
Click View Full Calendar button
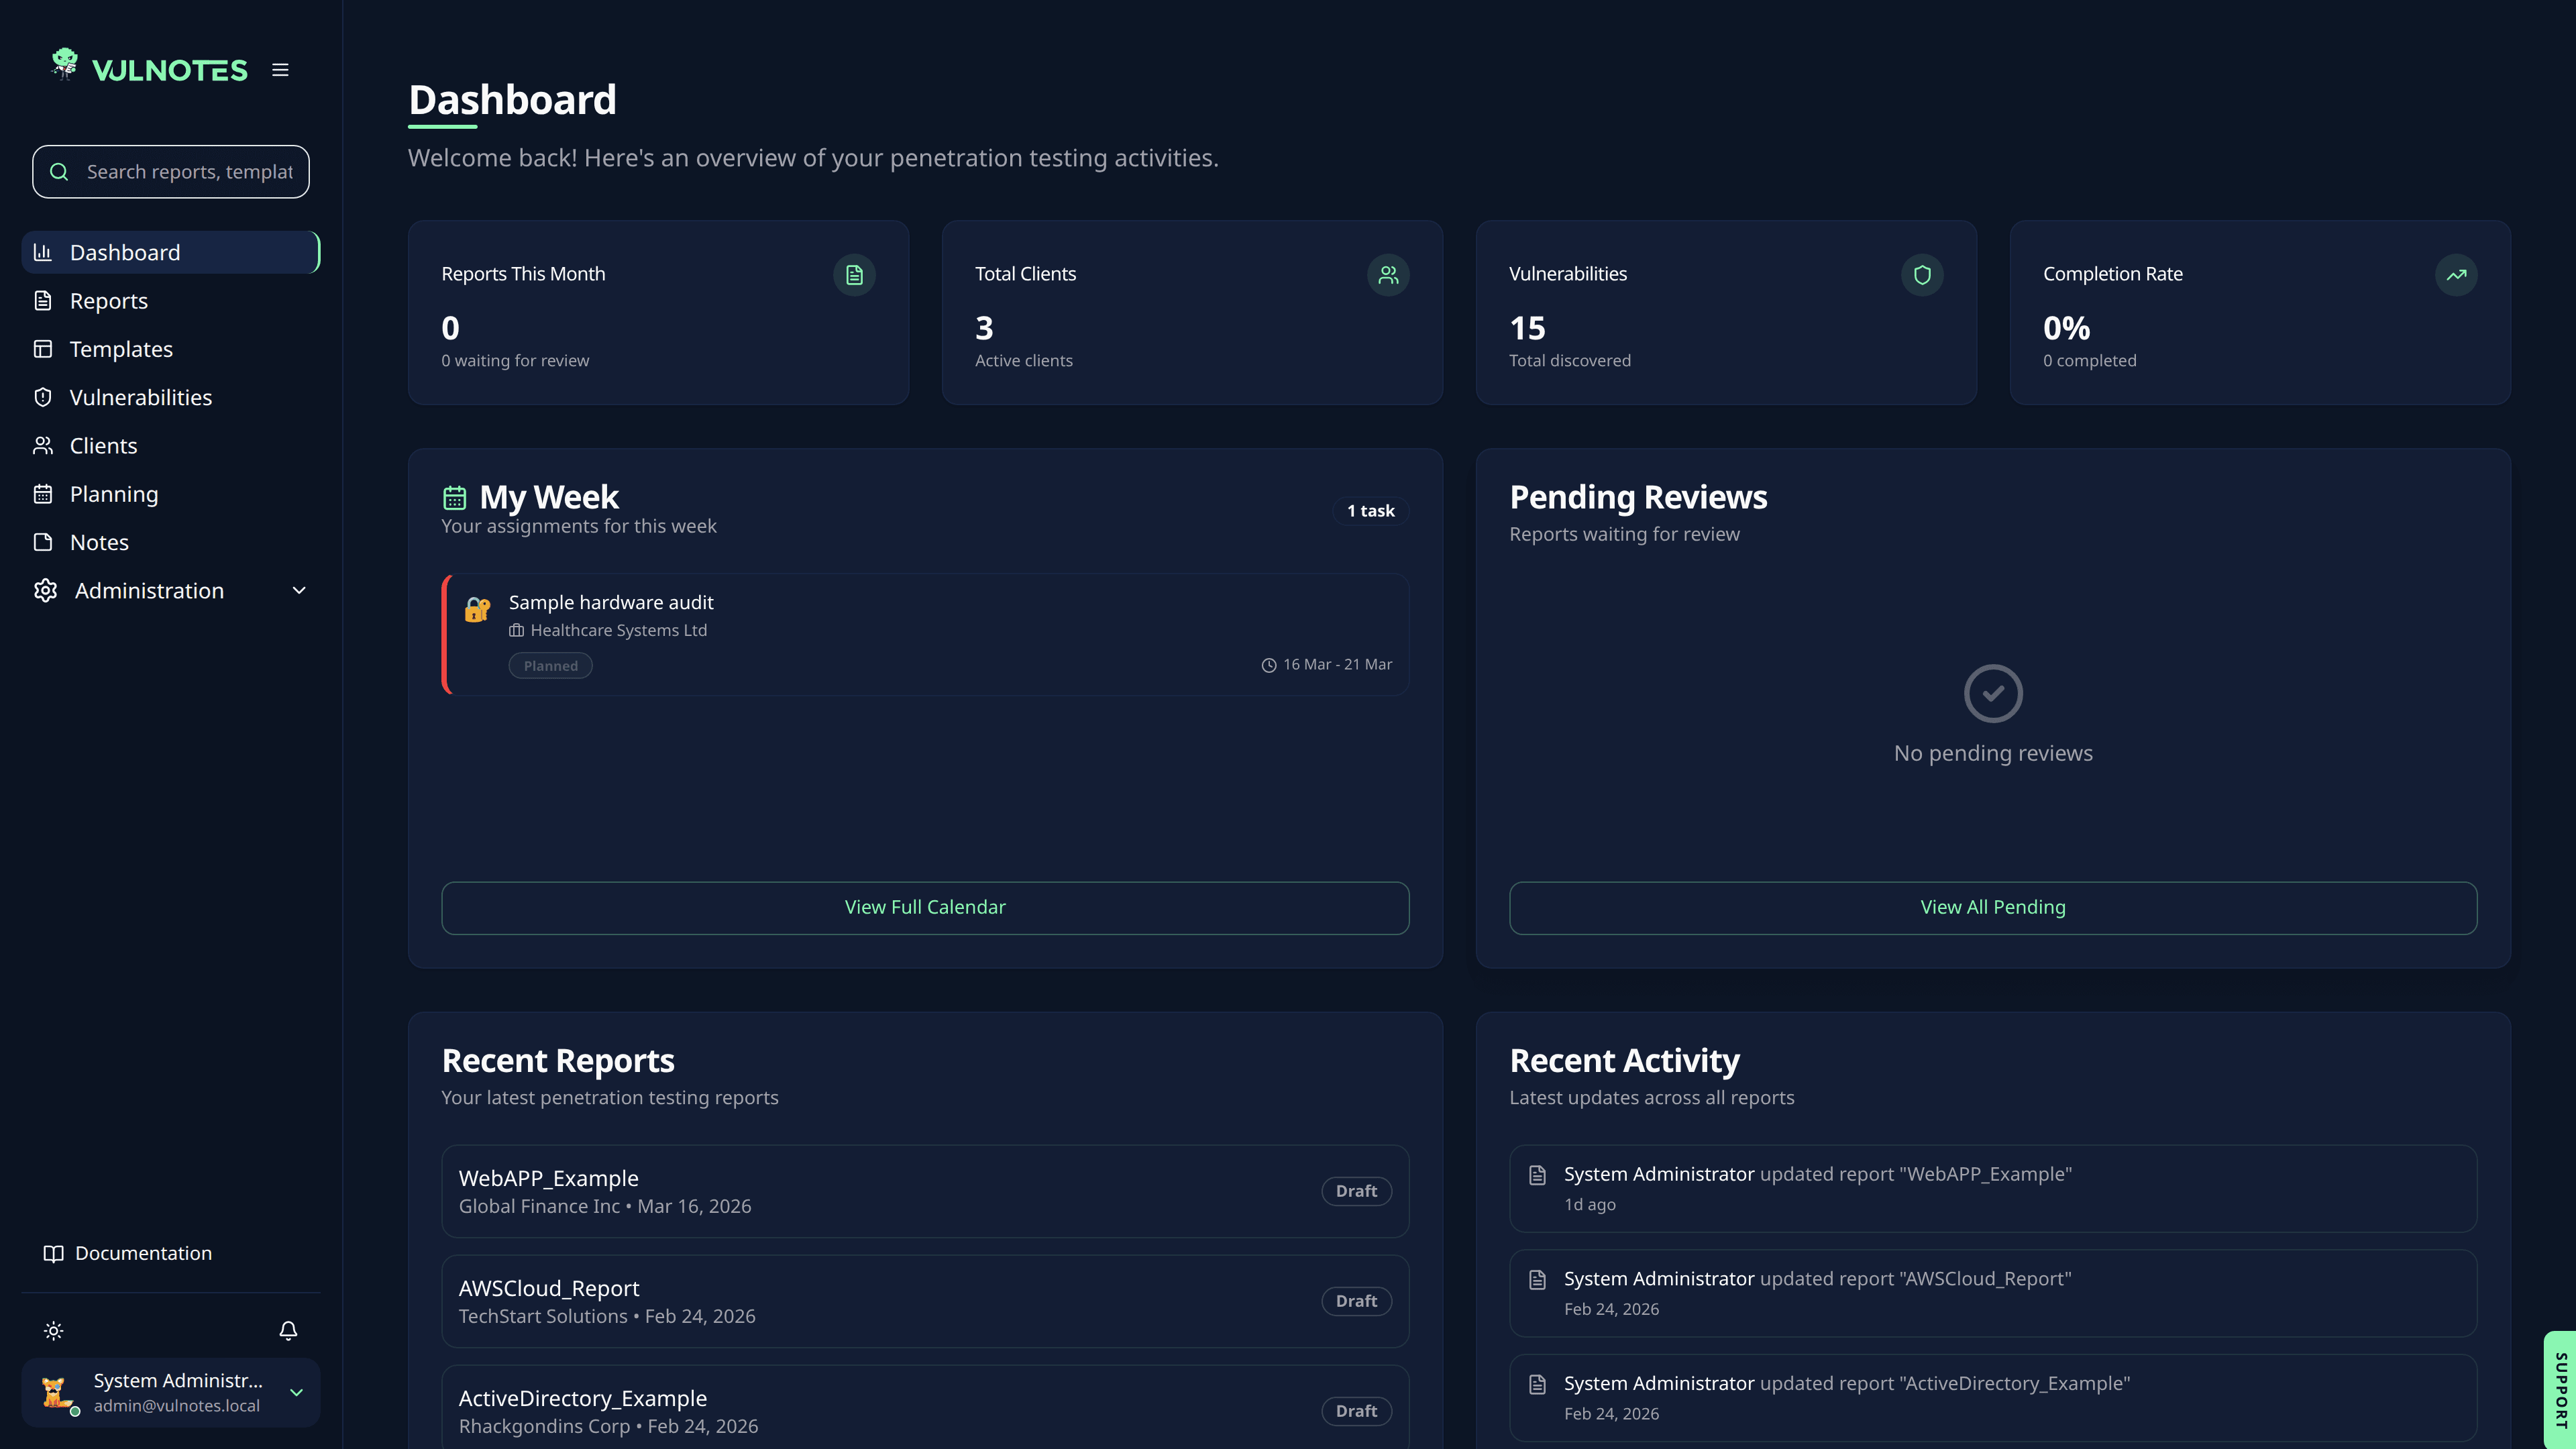925,908
